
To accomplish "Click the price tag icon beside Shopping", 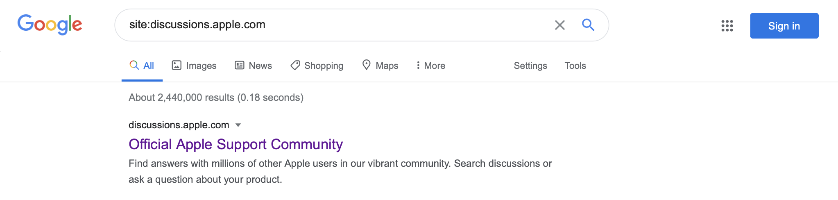I will pyautogui.click(x=295, y=65).
